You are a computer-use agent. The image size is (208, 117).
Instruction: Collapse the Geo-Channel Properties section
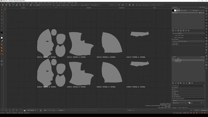tap(173, 98)
